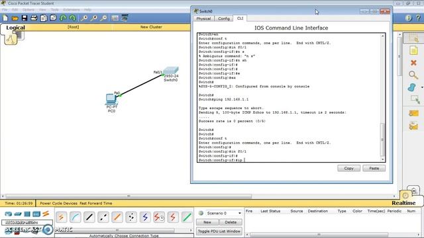This screenshot has width=424, height=238.
Task: Choose the Serial DCE cable with clock
Action: (x=159, y=218)
